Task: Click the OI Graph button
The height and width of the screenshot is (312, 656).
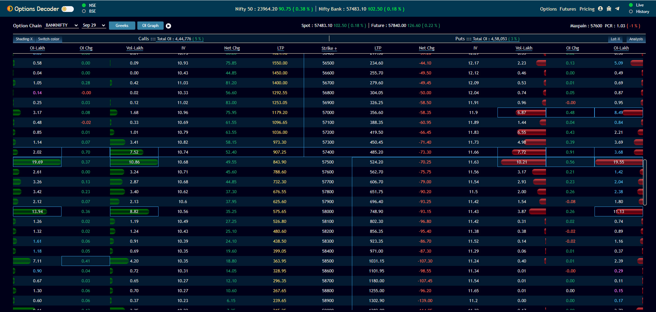Action: coord(150,26)
